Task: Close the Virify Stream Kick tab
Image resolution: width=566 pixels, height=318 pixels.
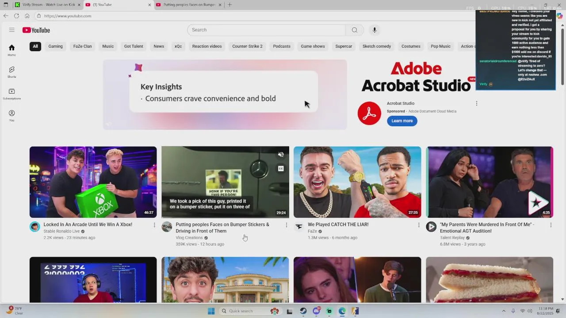Action: tap(80, 5)
